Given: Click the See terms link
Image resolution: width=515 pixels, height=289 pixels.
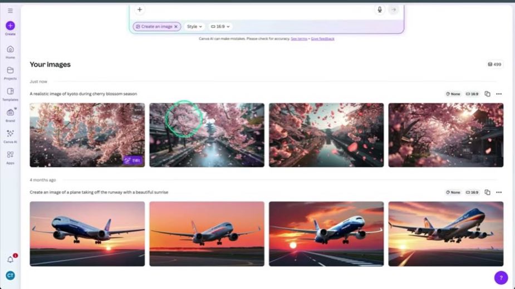Looking at the screenshot, I should (x=299, y=39).
